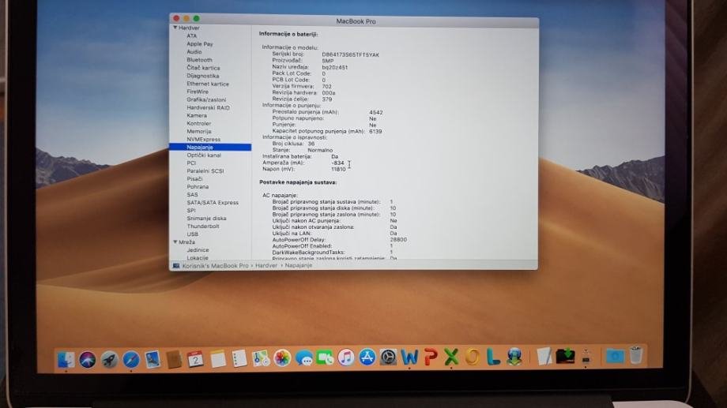Image resolution: width=727 pixels, height=408 pixels.
Task: Select Hardverski RAID in sidebar
Action: coord(208,107)
